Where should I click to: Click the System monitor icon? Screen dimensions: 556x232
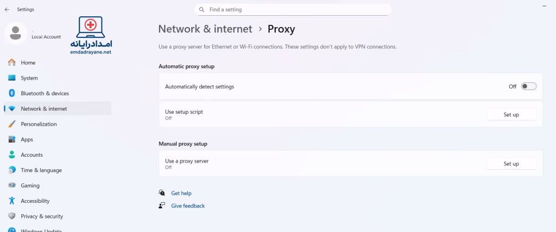click(12, 78)
